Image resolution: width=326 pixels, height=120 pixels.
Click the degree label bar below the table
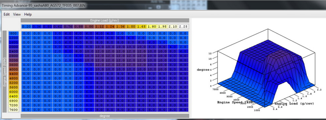pyautogui.click(x=105, y=116)
